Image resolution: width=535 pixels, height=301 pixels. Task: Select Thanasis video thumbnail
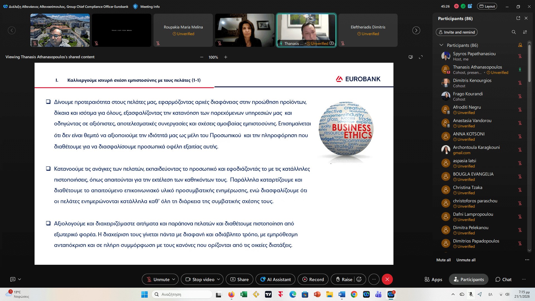[306, 30]
